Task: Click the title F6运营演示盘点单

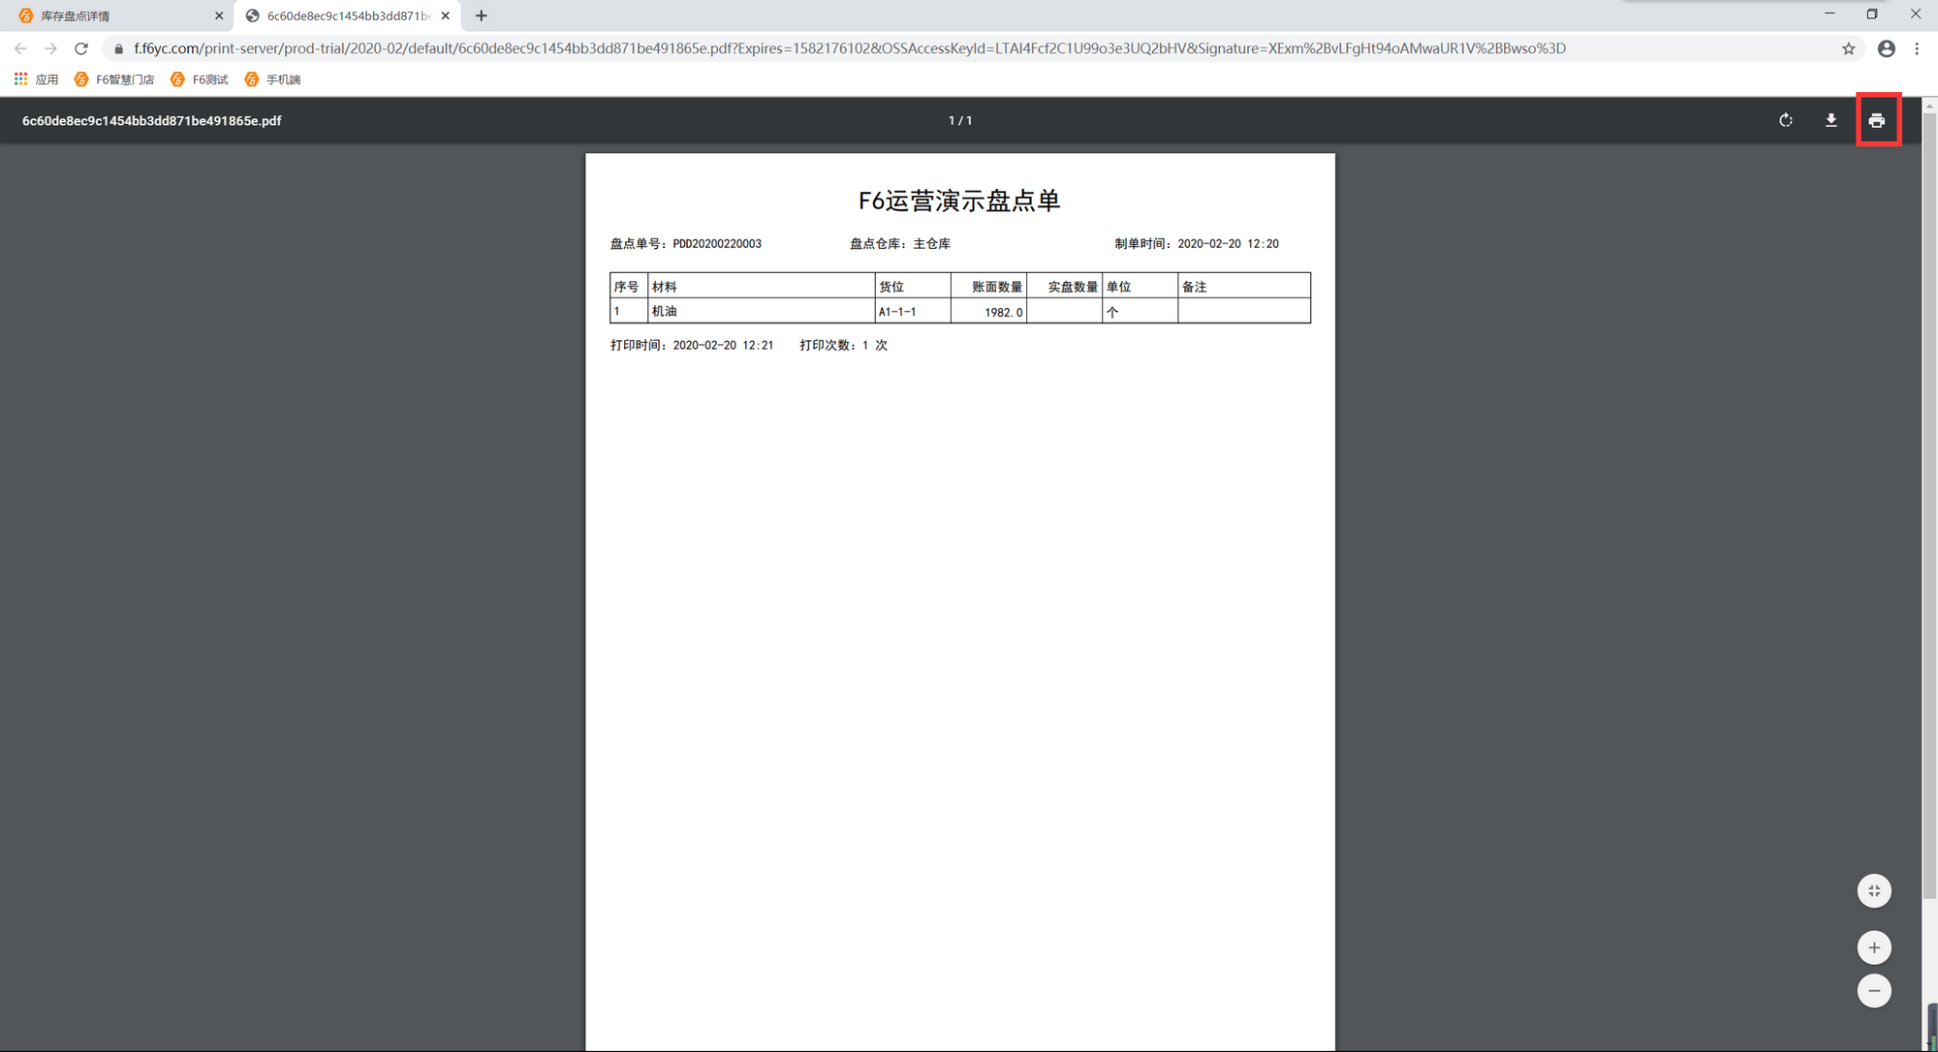Action: [x=959, y=201]
